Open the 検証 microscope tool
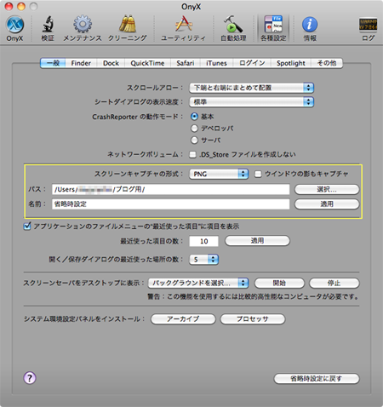The width and height of the screenshot is (383, 407). click(x=48, y=28)
